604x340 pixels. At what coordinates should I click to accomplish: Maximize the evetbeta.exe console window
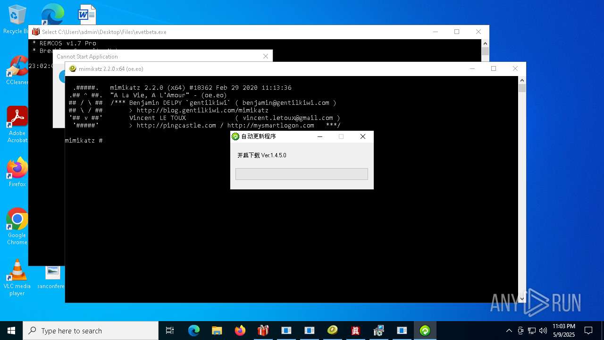(457, 32)
